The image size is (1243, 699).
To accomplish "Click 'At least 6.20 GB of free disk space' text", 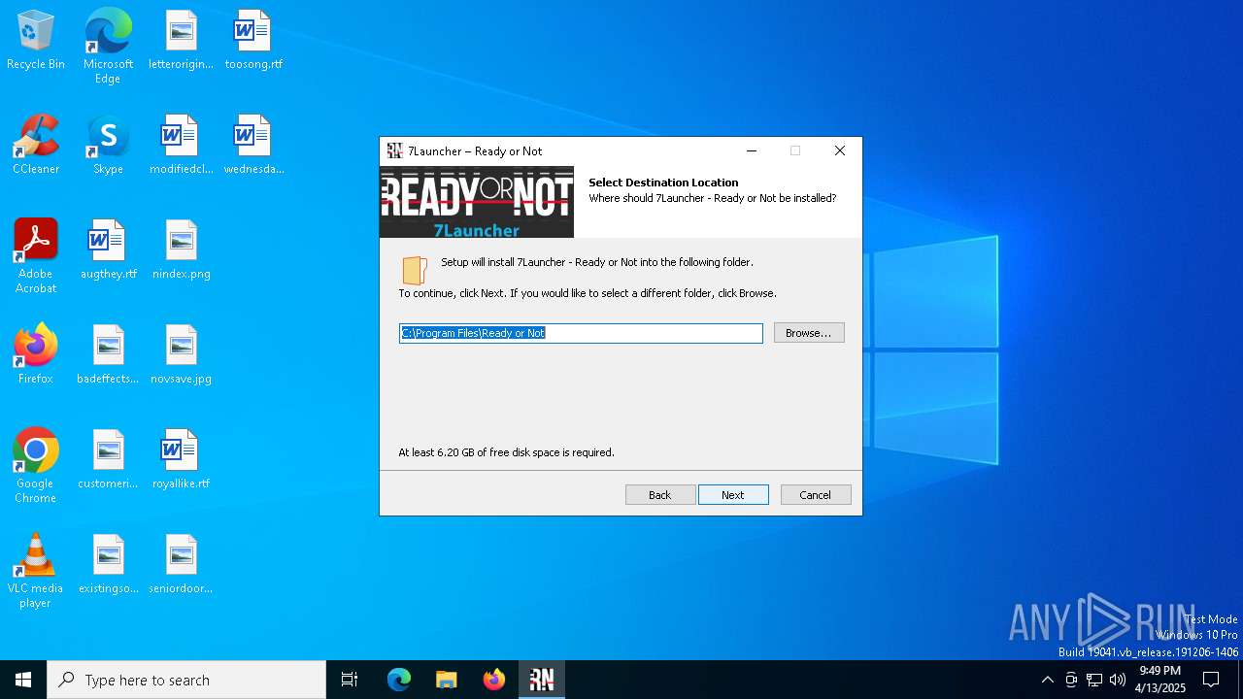I will 506,452.
